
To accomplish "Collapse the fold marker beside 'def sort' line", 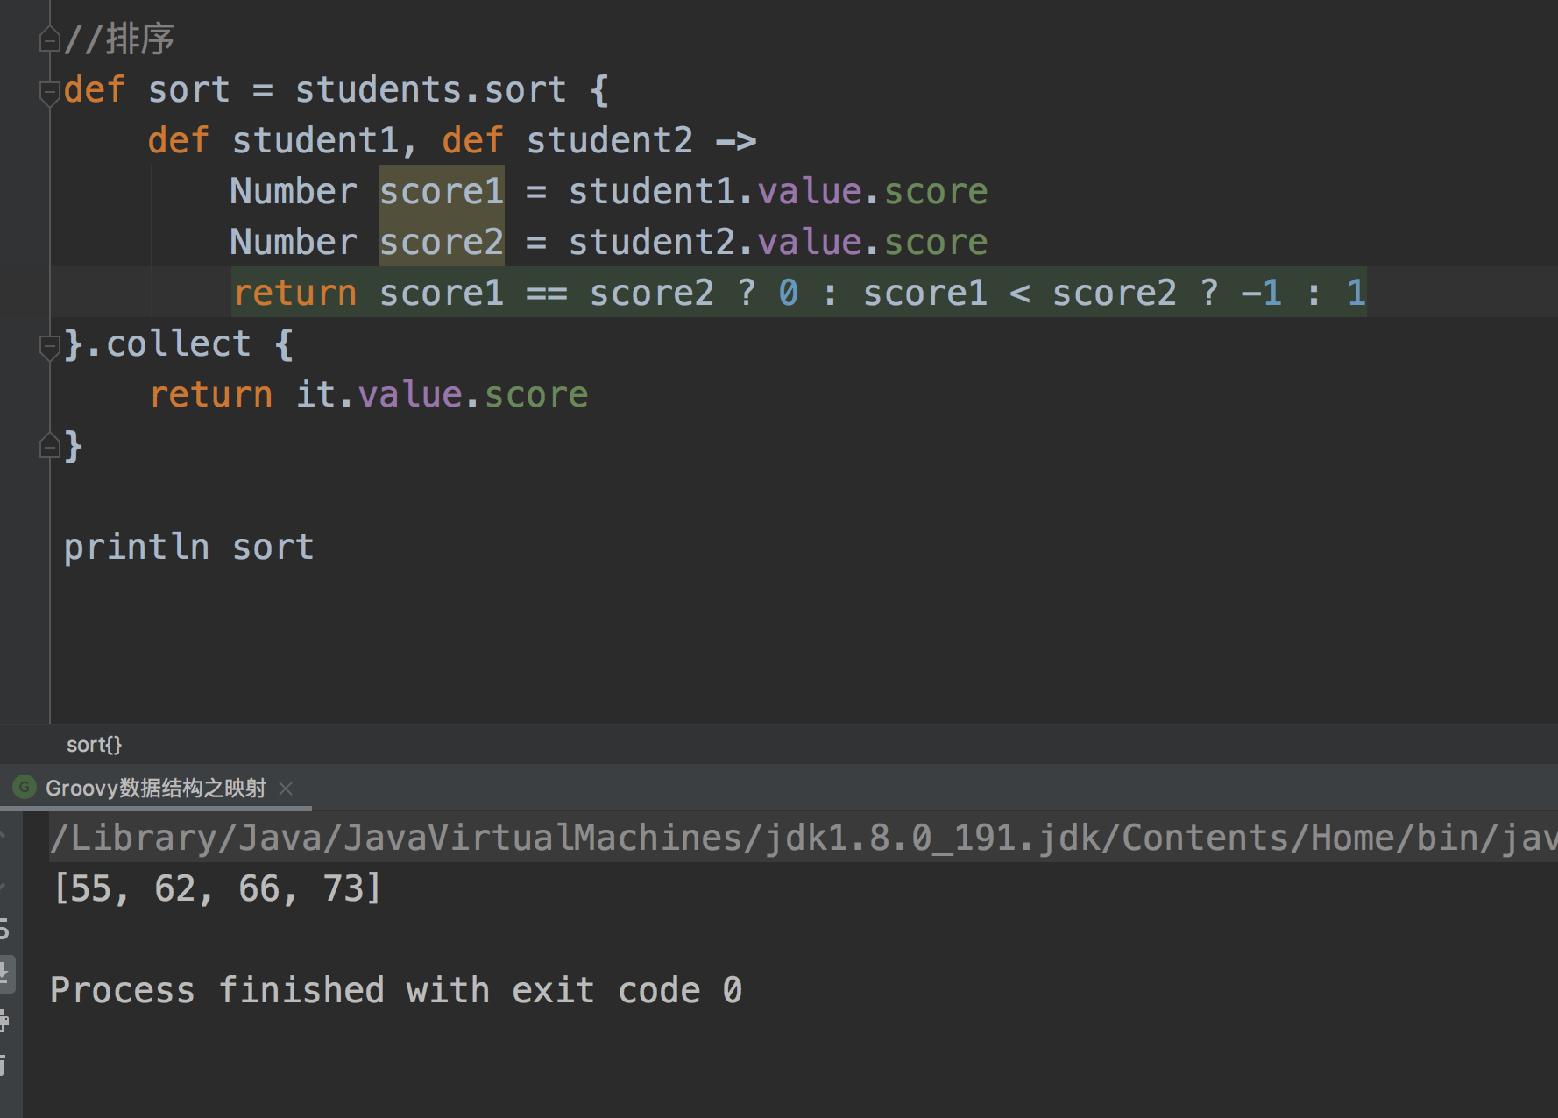I will (50, 92).
